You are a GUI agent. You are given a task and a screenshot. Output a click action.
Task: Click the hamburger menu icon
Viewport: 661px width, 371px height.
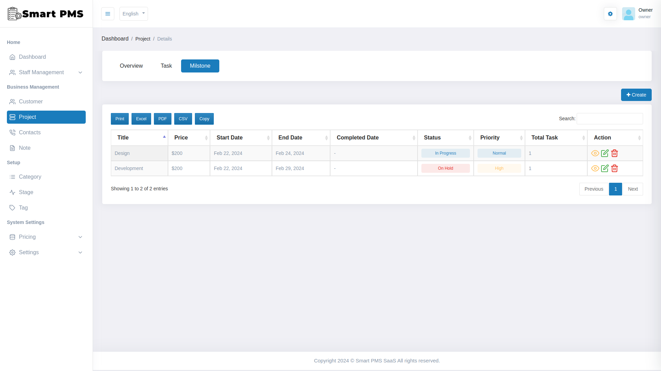click(x=108, y=14)
